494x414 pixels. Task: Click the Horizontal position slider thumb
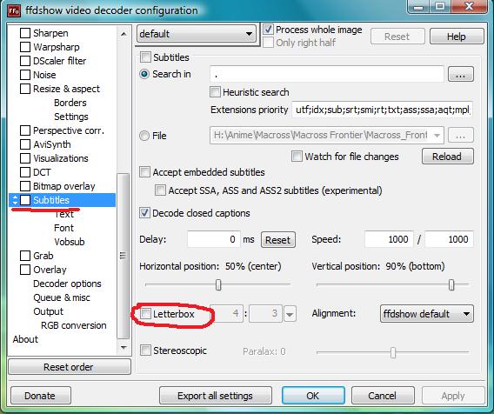pyautogui.click(x=218, y=284)
